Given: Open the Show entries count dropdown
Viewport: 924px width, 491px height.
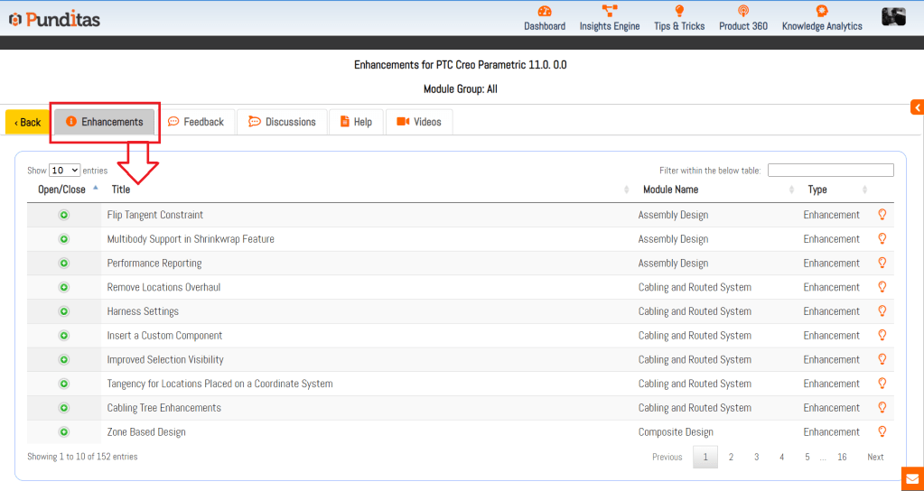Looking at the screenshot, I should tap(64, 170).
